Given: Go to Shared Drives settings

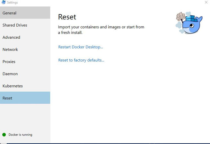Looking at the screenshot, I should tap(25, 25).
